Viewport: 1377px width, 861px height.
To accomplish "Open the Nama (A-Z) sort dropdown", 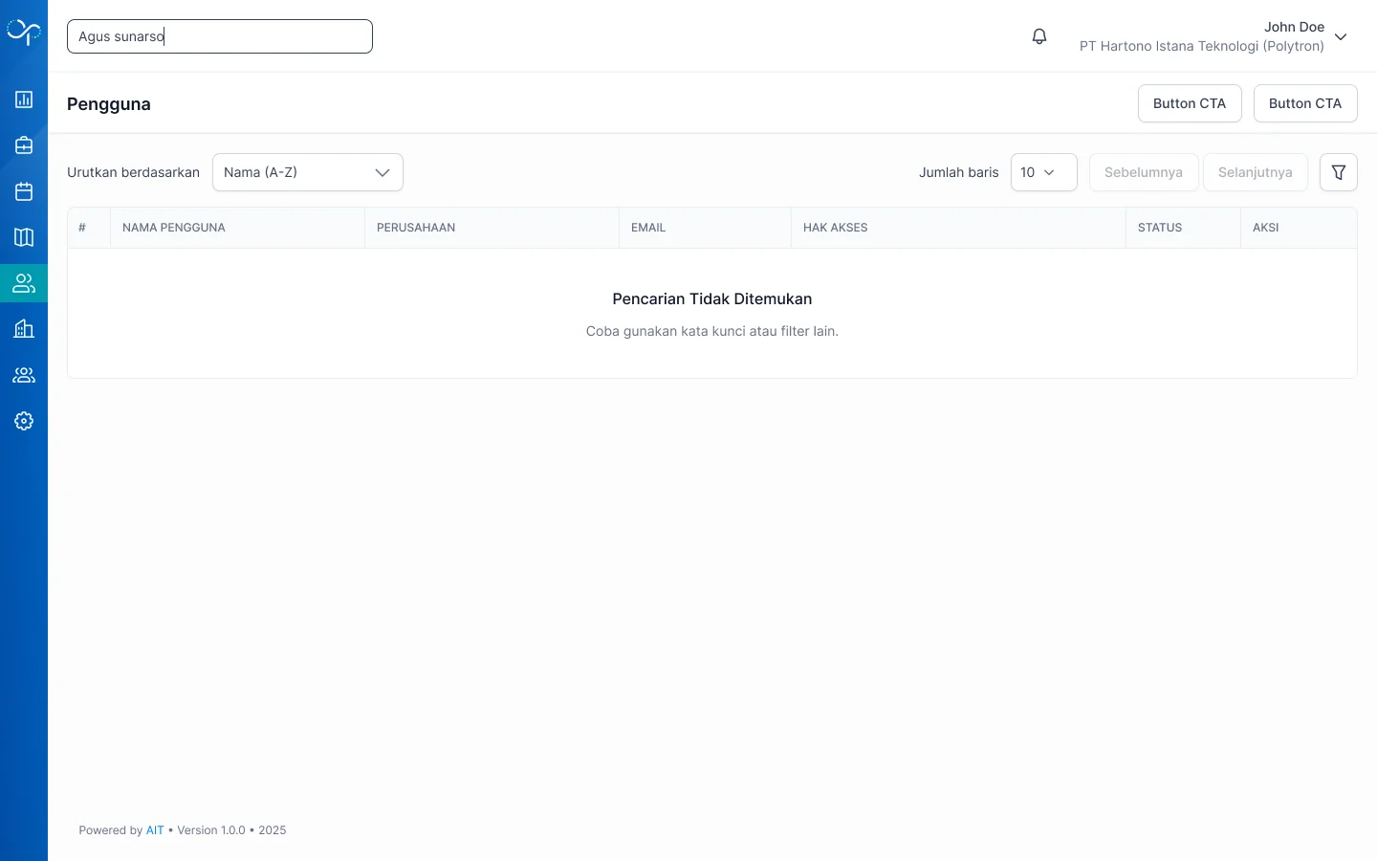I will point(308,172).
